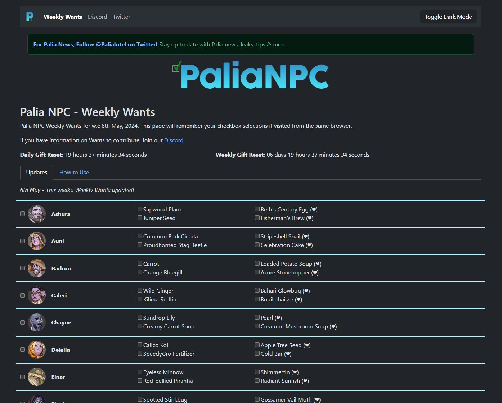
Task: Tick Common Bark Cicada checkbox
Action: 140,236
